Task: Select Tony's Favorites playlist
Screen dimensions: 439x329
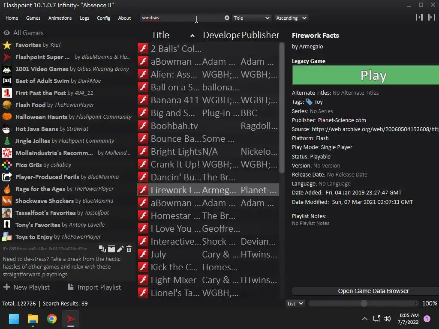Action: click(67, 225)
